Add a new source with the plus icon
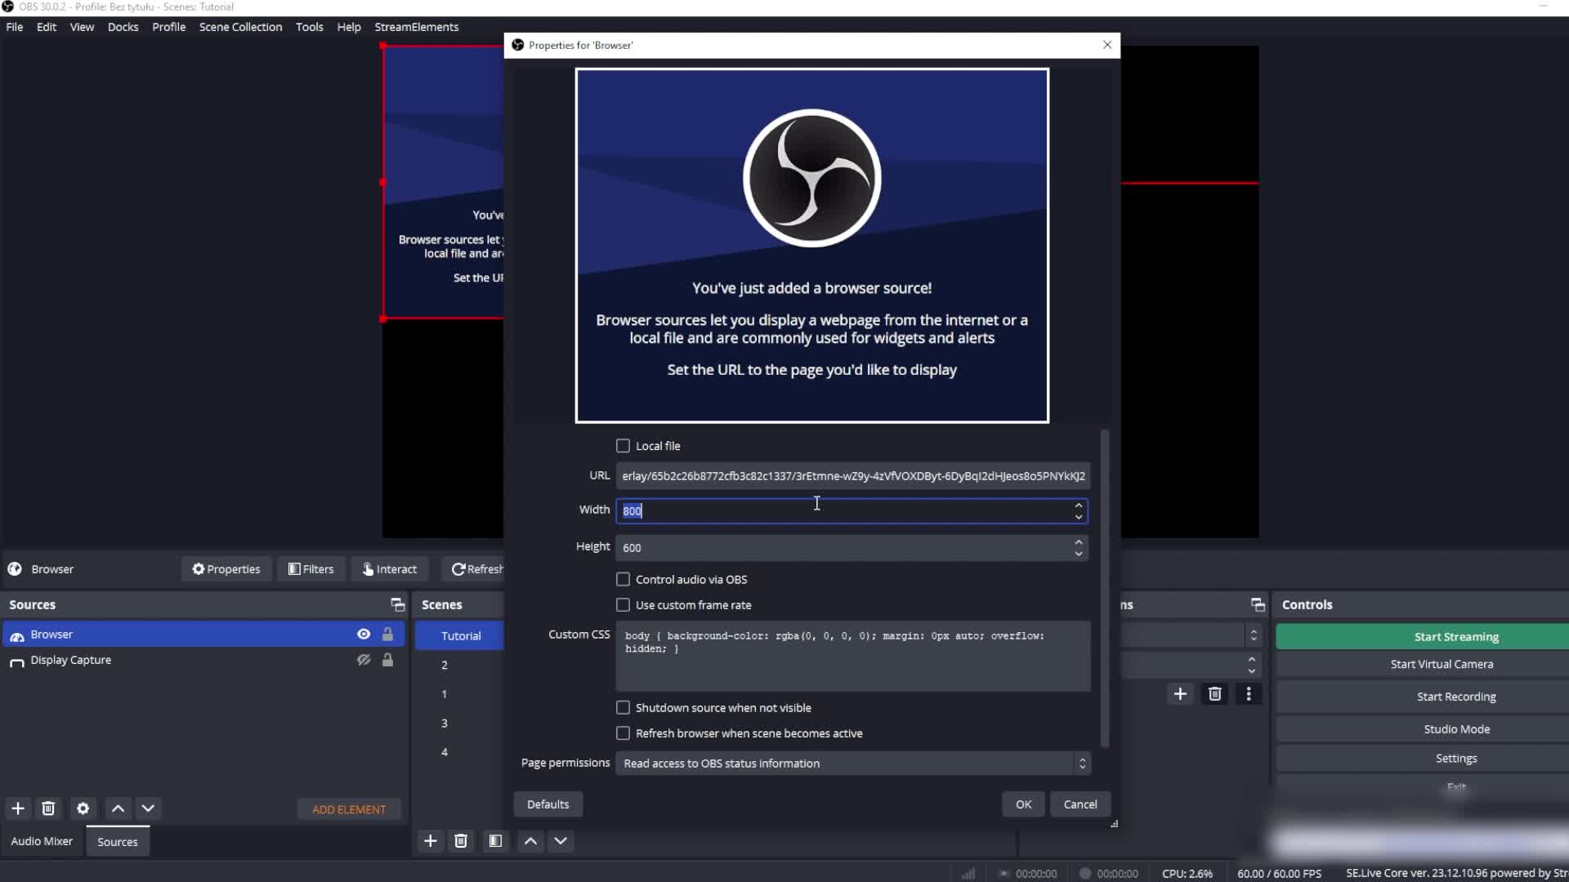Screen dimensions: 1569x882 click(18, 808)
